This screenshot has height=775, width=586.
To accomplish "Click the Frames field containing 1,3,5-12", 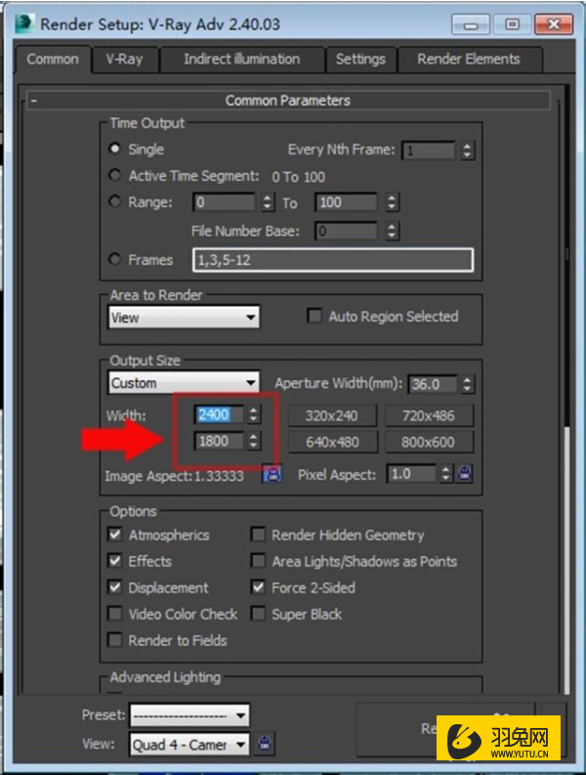I will pyautogui.click(x=333, y=260).
